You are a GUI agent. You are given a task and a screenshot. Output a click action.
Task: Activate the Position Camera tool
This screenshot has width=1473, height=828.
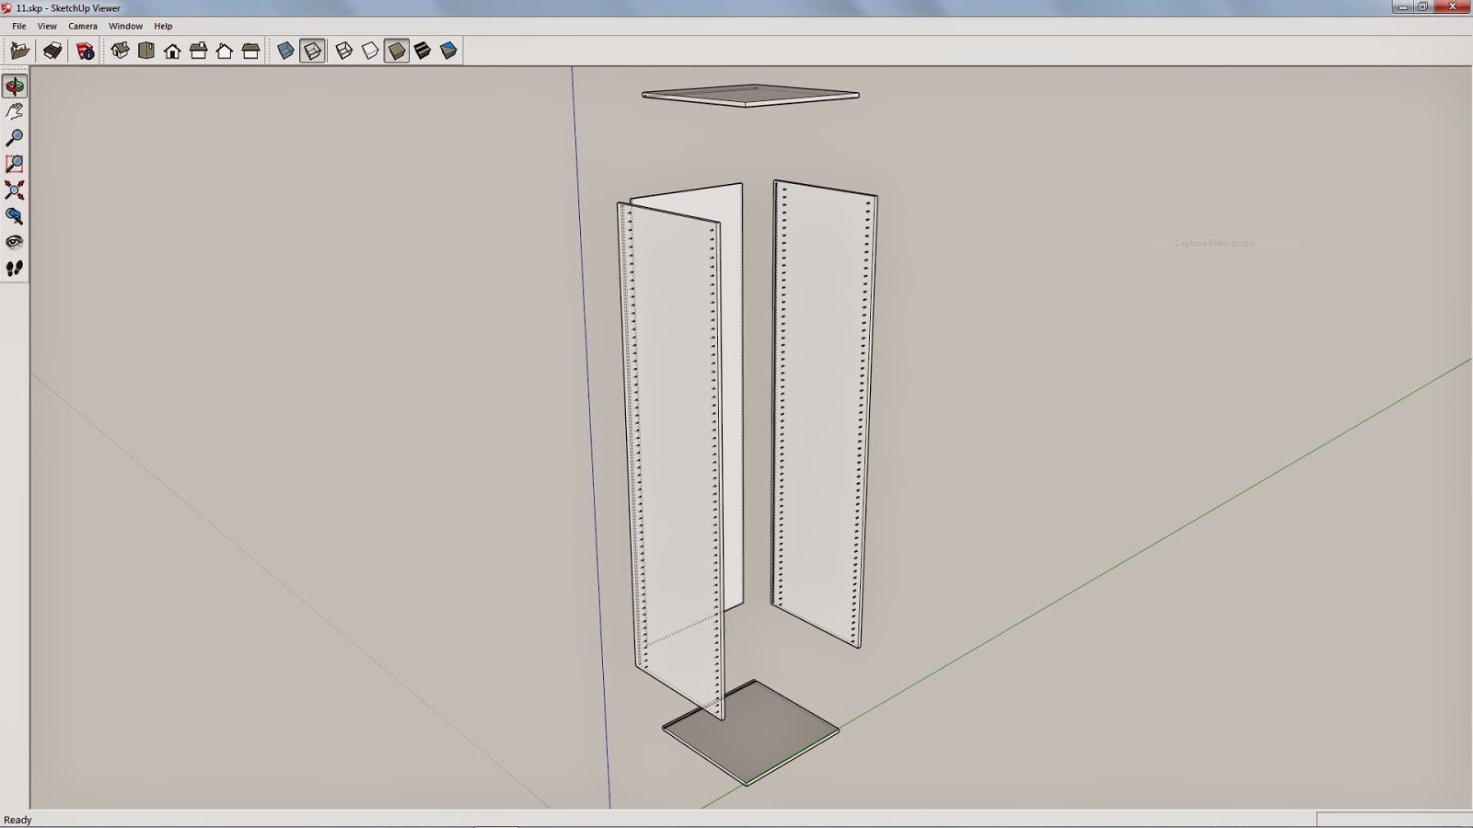coord(13,217)
